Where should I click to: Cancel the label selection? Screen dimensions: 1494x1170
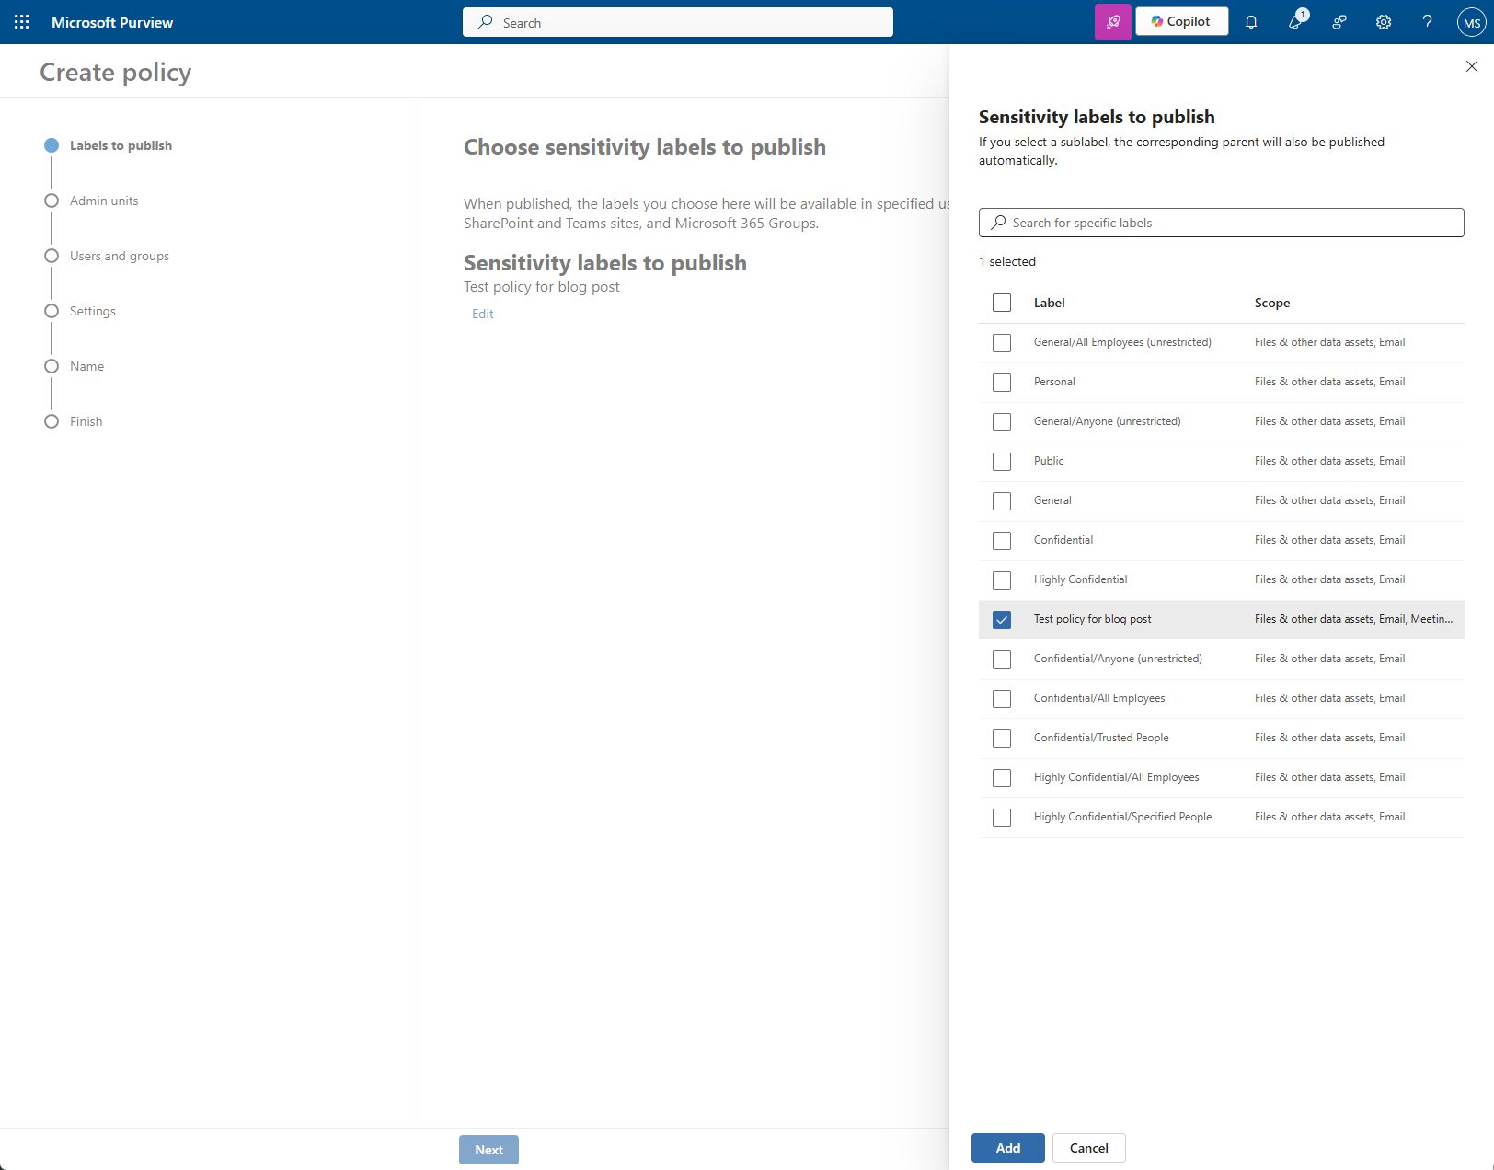coord(1088,1147)
